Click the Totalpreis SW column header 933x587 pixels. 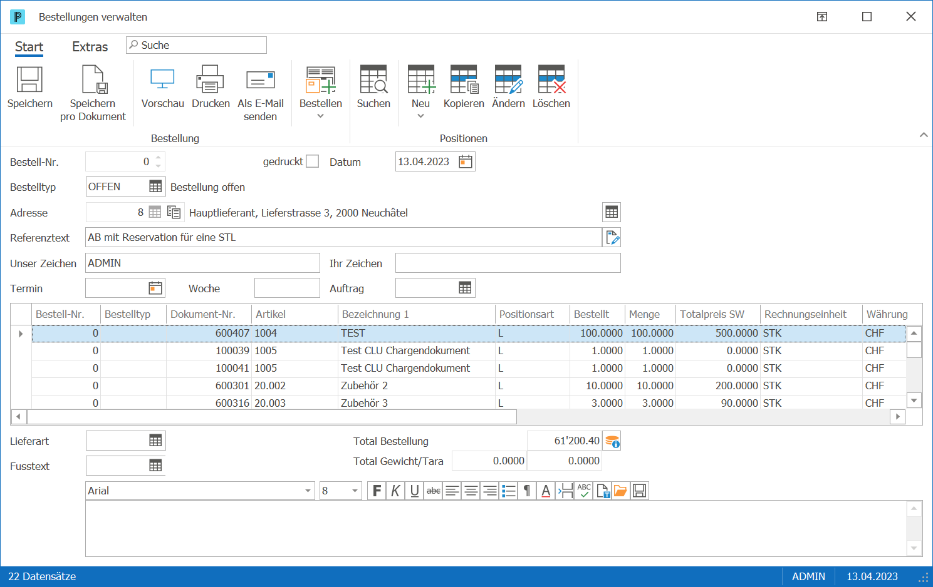(718, 314)
